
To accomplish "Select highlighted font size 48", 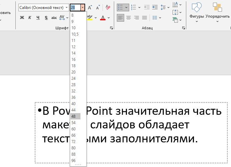I will [75, 116].
